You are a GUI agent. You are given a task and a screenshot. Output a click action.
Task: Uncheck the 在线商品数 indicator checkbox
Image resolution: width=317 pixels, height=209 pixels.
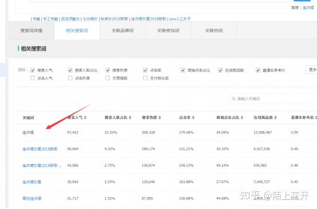click(220, 70)
